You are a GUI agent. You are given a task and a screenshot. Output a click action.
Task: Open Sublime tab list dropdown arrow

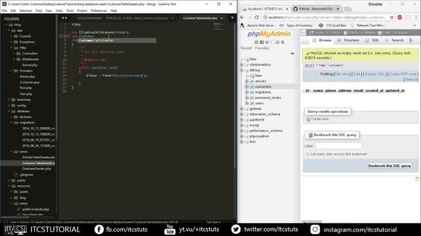[232, 18]
